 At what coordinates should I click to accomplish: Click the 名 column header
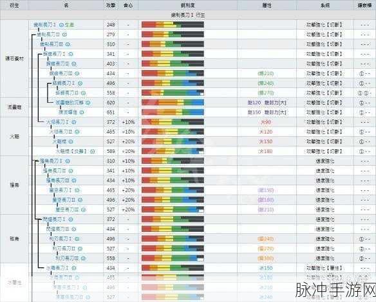pos(66,5)
